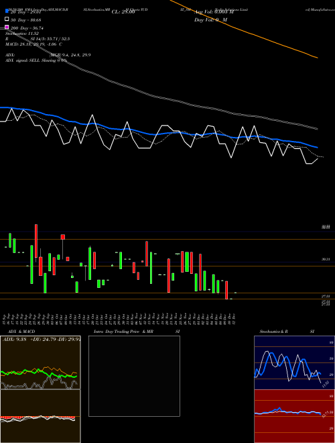Click the 32.55 price axis label

tap(326, 227)
